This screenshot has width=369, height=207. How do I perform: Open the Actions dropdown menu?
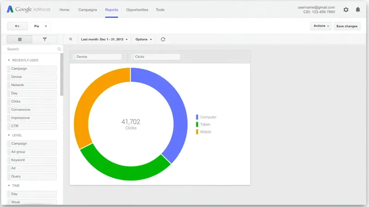(x=321, y=26)
